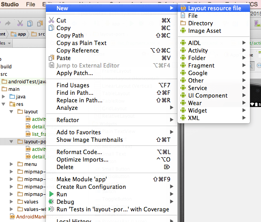Click the clipboard icon next to Paste

coord(51,58)
